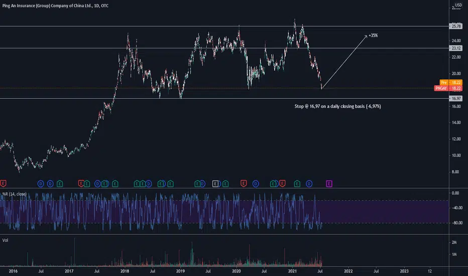The image size is (468, 276).
Task: Click the 1M value on the volume scale
Action: coord(454,254)
